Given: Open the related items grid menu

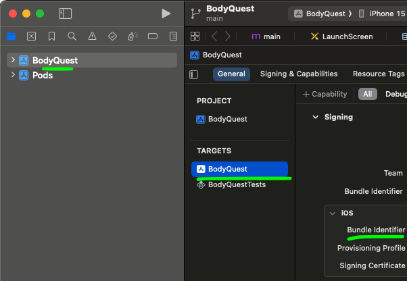Looking at the screenshot, I should [195, 36].
